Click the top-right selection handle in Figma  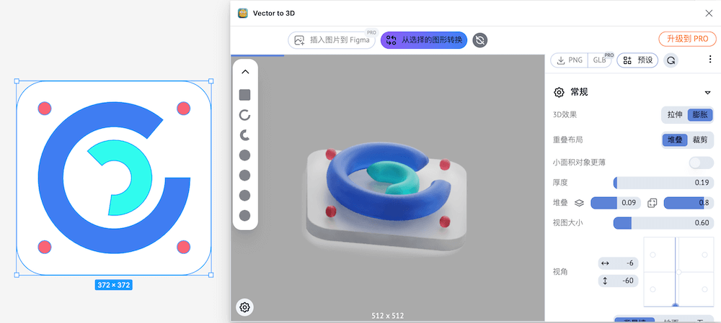pyautogui.click(x=211, y=81)
